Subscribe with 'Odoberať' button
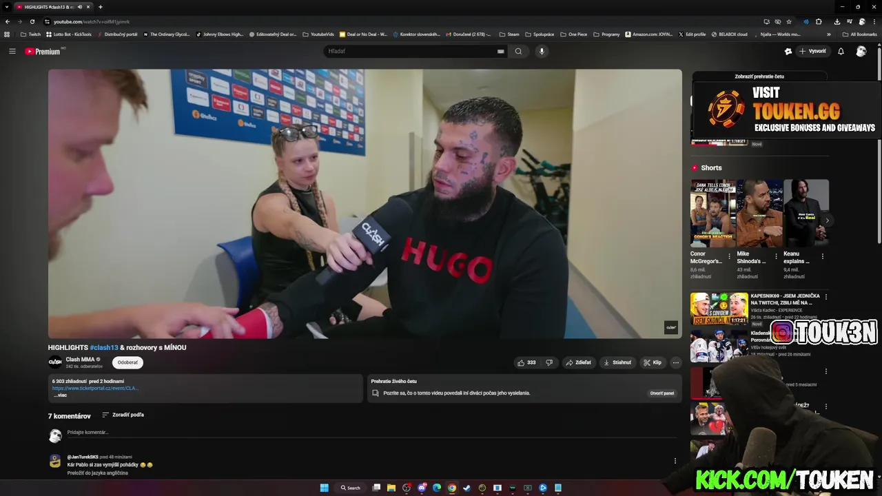The height and width of the screenshot is (496, 882). tap(127, 362)
